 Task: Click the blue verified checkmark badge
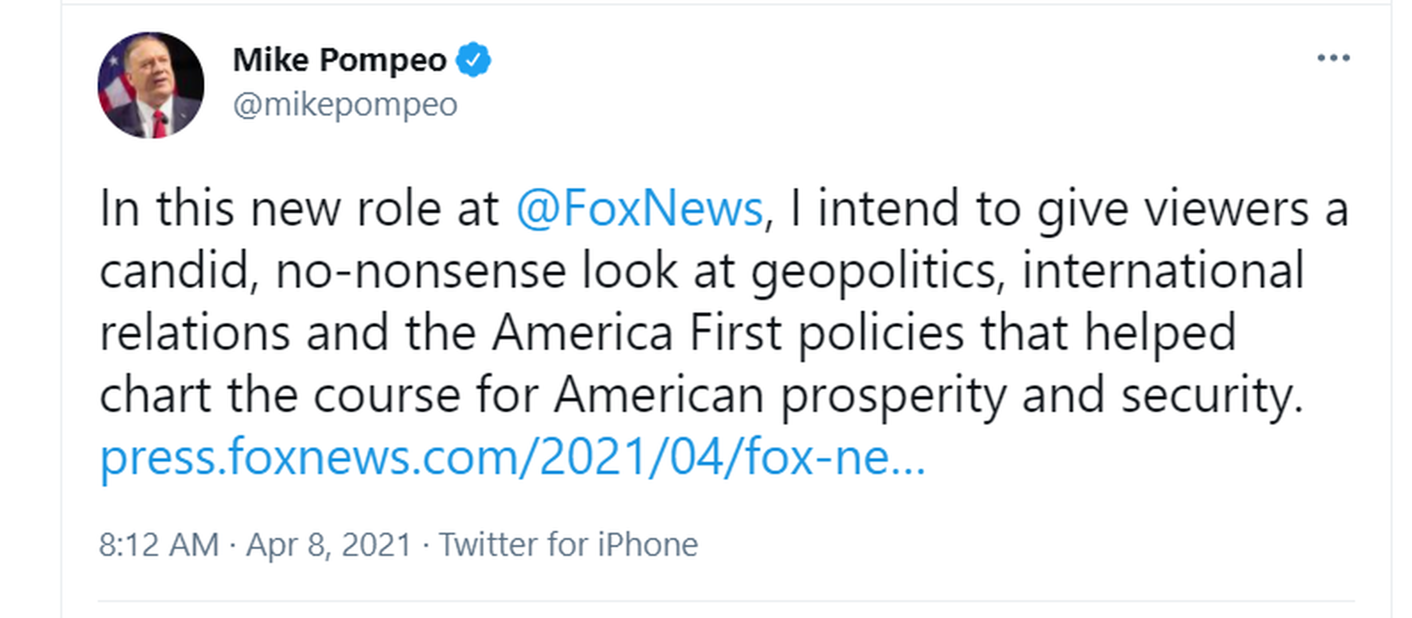473,60
